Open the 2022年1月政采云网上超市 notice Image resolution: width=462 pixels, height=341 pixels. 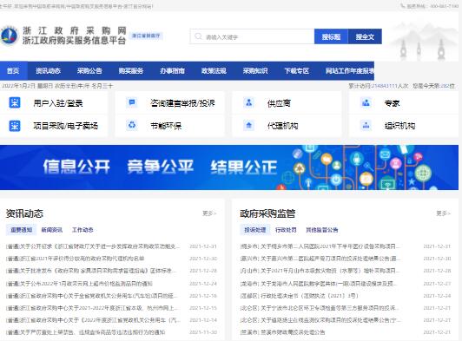coord(79,284)
